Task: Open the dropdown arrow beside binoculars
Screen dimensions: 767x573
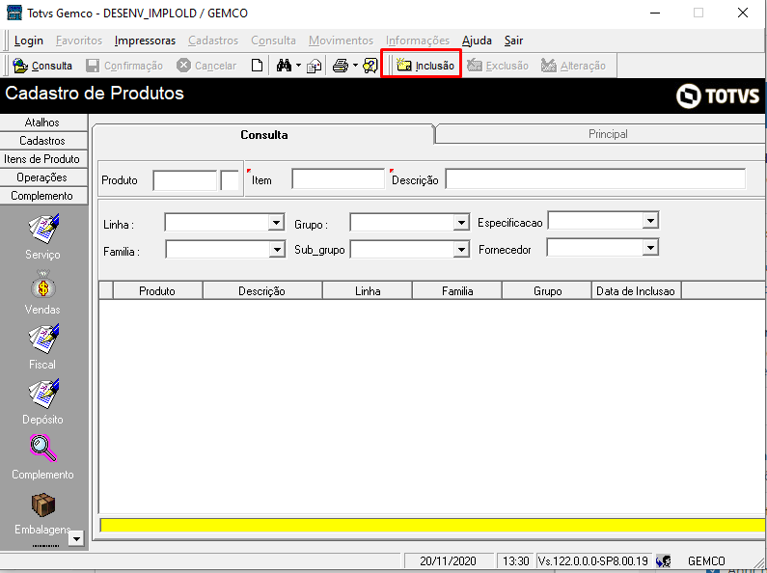Action: click(298, 65)
